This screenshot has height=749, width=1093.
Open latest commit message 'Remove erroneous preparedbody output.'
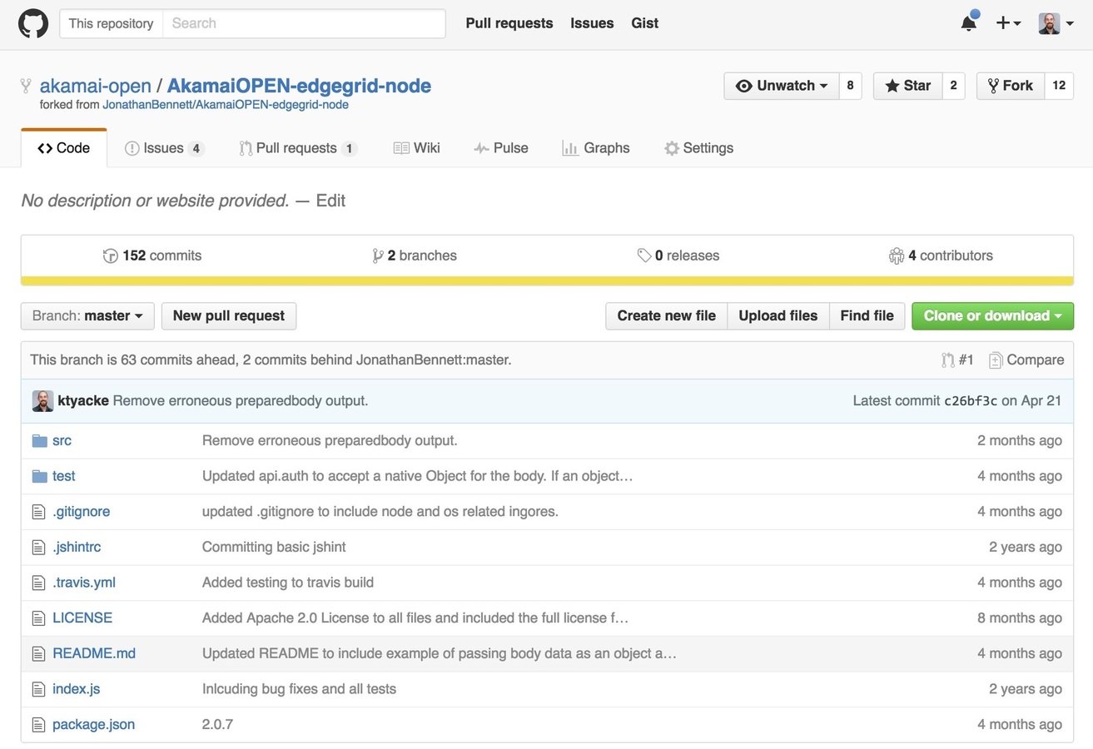click(241, 400)
